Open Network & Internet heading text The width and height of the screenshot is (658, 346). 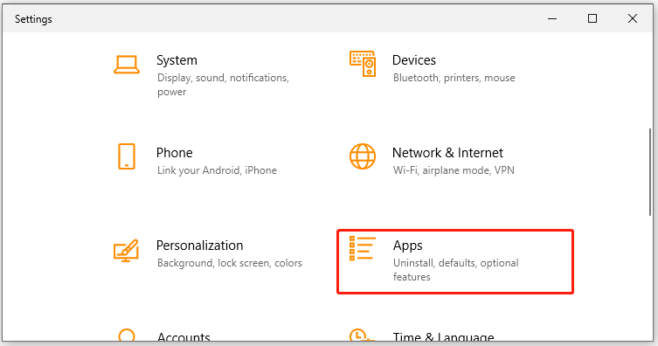[x=447, y=153]
